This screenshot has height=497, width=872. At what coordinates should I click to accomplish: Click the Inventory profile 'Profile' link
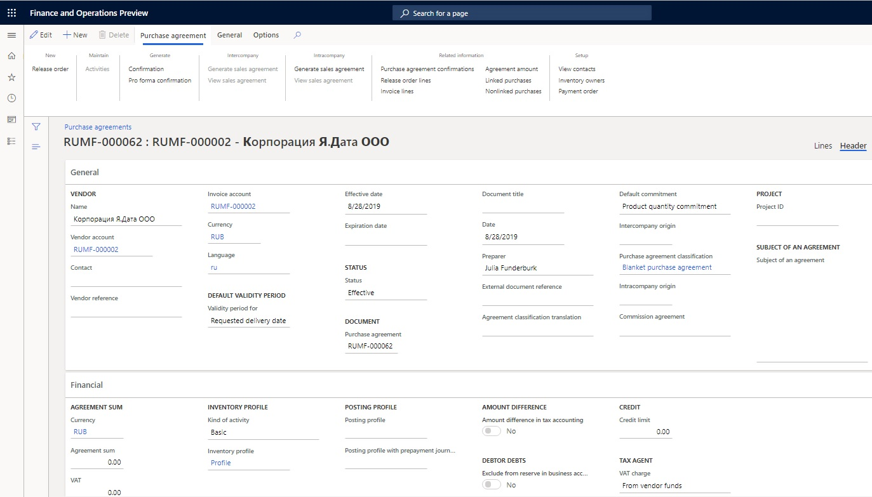[x=220, y=463]
